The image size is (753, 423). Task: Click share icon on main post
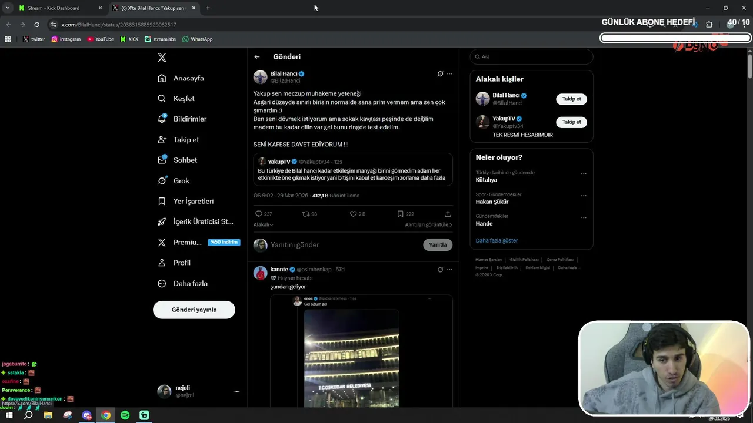pyautogui.click(x=448, y=214)
